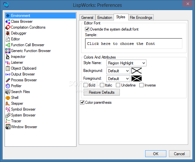Click the Window Browser icon
Screen dimensions: 195x162
tap(8, 127)
